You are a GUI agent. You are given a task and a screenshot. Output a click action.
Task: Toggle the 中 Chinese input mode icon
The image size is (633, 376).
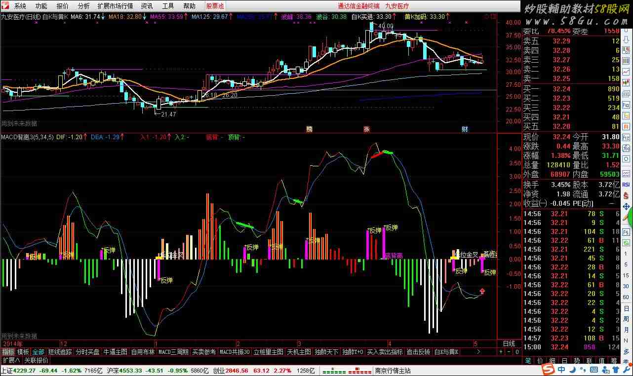coord(562,370)
